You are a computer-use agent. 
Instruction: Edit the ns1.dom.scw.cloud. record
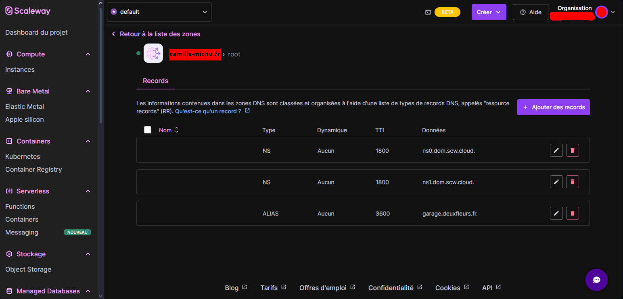(556, 182)
